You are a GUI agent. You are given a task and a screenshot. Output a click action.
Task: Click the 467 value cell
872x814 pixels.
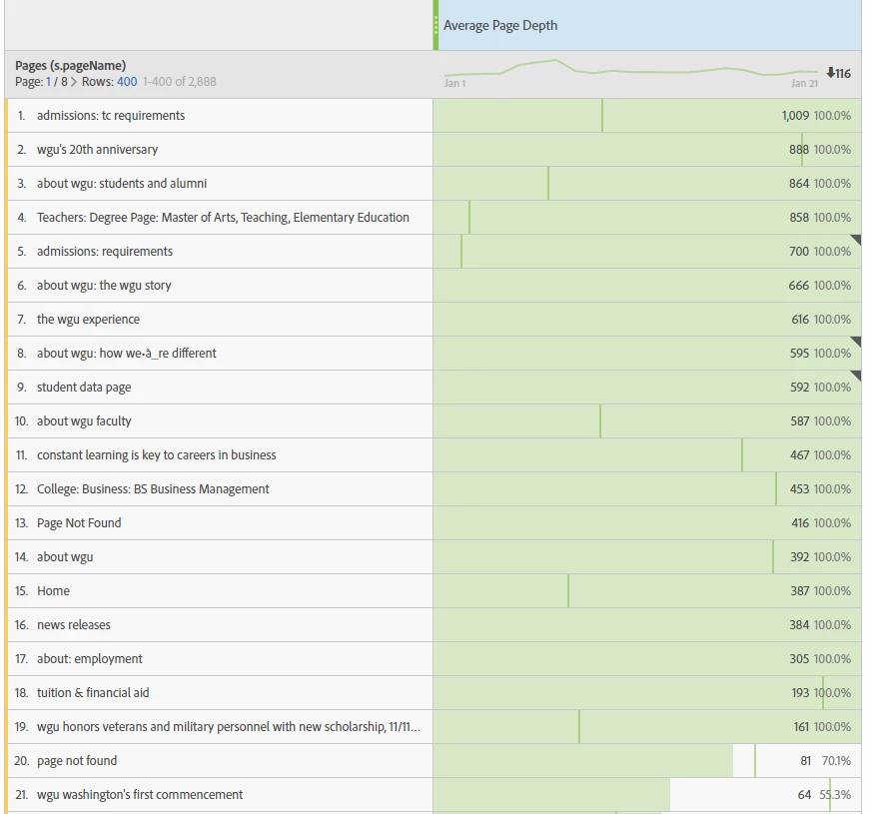coord(647,454)
